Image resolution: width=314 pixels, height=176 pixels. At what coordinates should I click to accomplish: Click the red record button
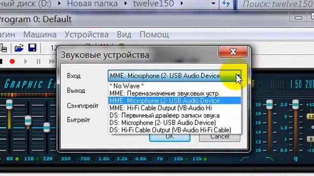(x=12, y=62)
